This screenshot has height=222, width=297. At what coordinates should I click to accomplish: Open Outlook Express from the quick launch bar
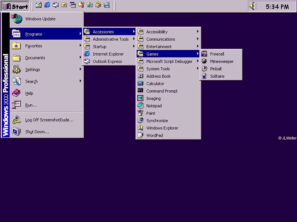click(56, 5)
